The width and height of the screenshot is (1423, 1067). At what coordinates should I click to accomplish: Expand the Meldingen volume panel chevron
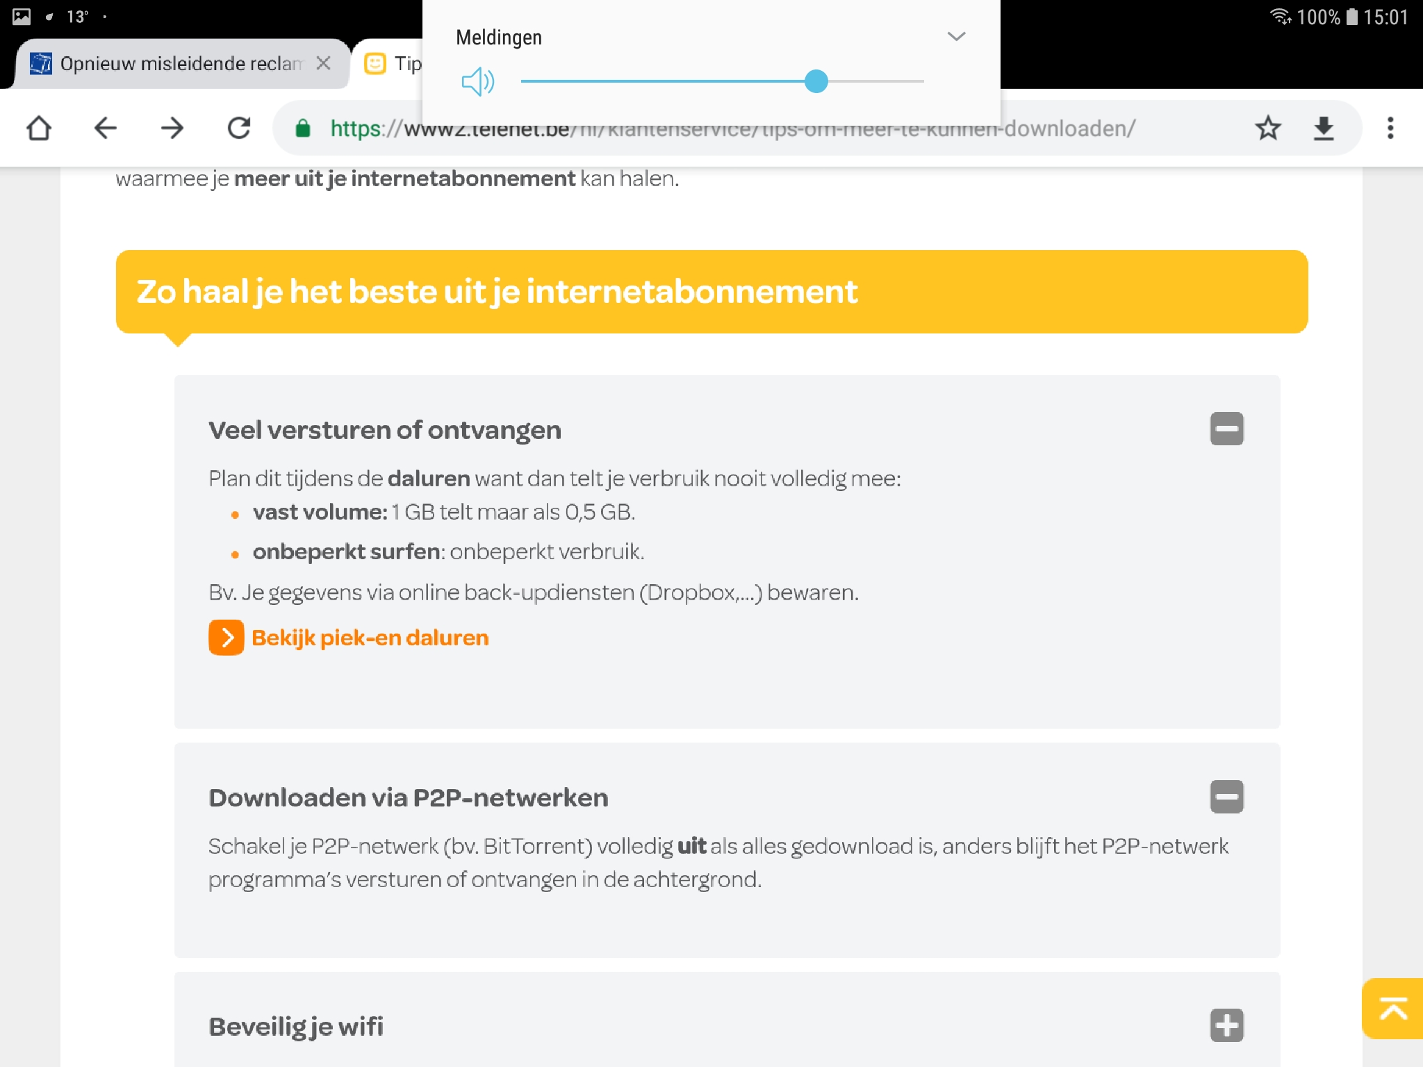(x=956, y=37)
